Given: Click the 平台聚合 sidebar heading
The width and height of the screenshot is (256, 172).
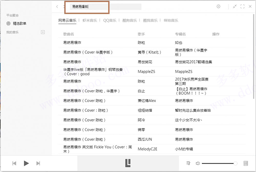Looking at the screenshot, I should (12, 15).
